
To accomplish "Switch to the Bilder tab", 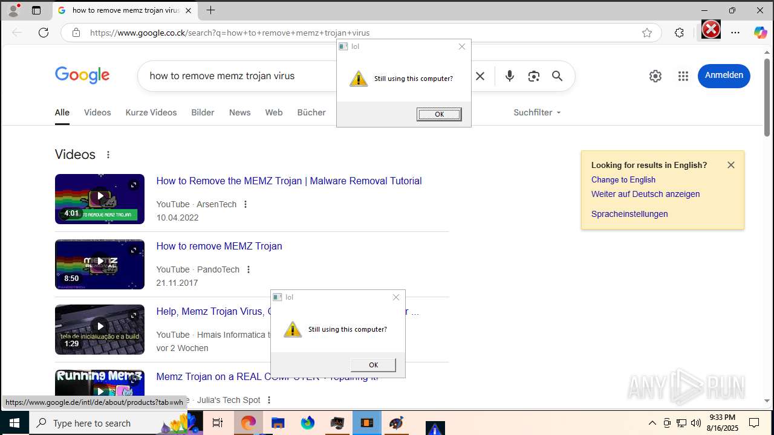I will (203, 112).
